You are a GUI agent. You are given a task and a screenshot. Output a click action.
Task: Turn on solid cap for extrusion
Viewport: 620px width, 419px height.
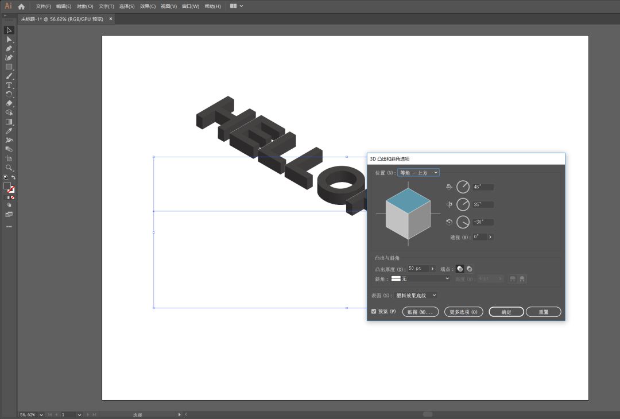click(460, 269)
